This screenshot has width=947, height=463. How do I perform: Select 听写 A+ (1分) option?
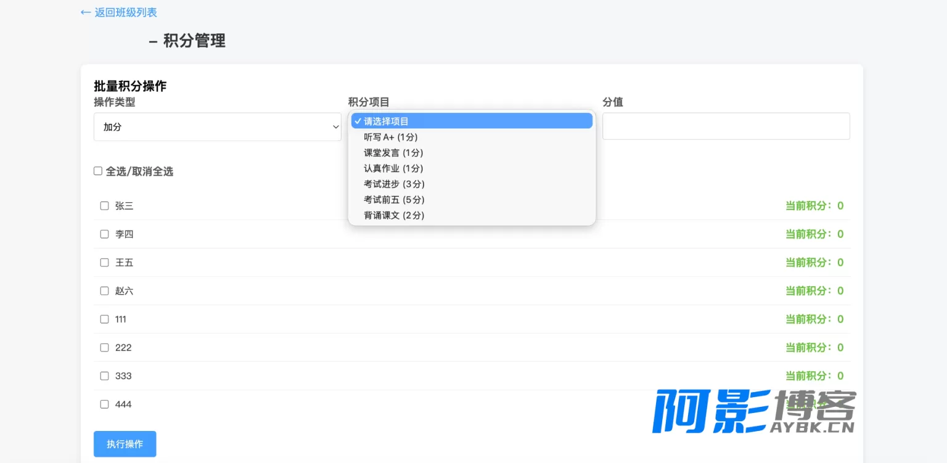click(x=472, y=137)
